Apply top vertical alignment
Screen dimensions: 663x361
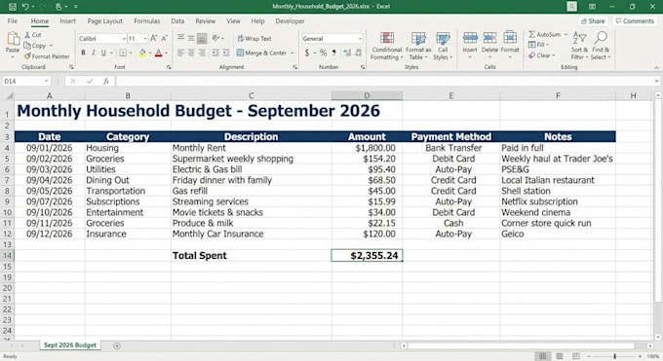pyautogui.click(x=180, y=38)
